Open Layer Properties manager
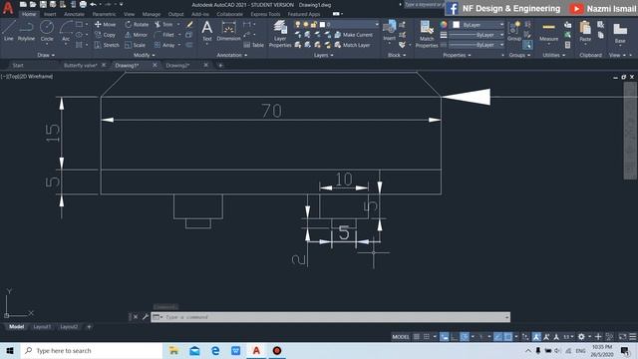 click(x=280, y=33)
